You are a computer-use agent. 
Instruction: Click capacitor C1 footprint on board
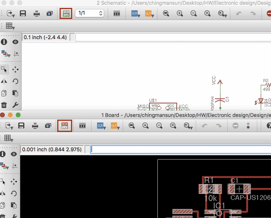pyautogui.click(x=239, y=189)
